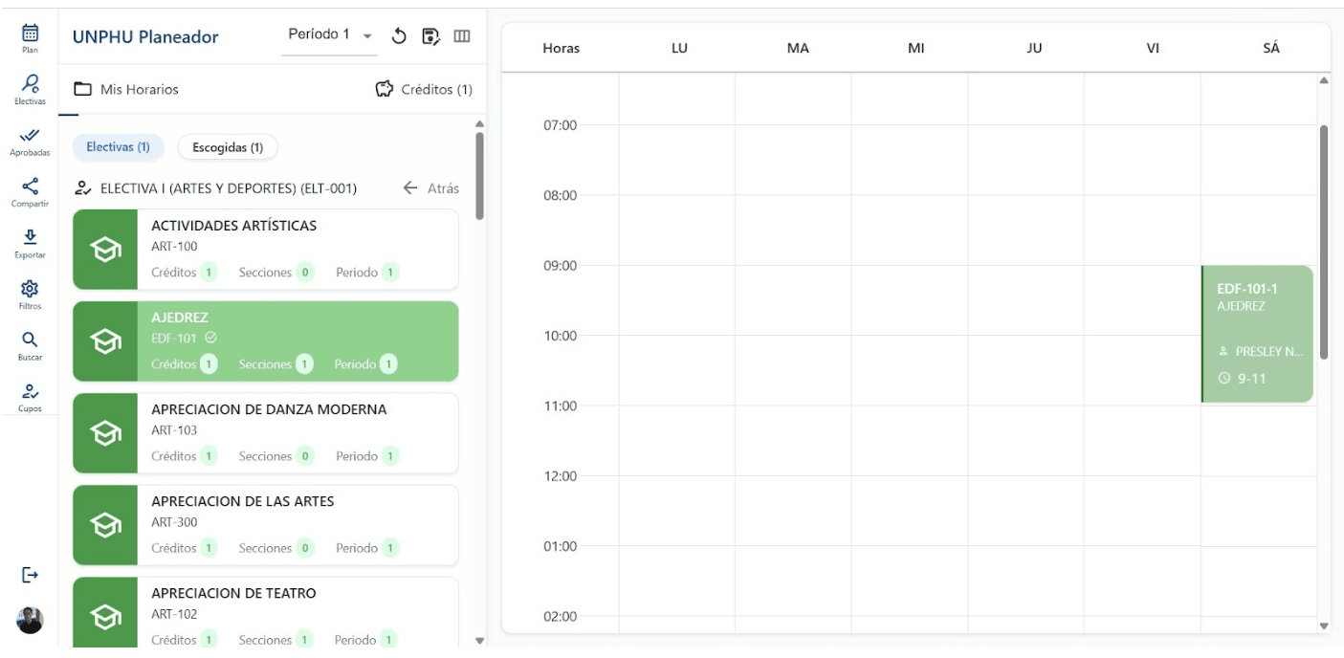Open the EDF-101-1 AJEDREZ schedule block
The image size is (1344, 658).
1257,334
